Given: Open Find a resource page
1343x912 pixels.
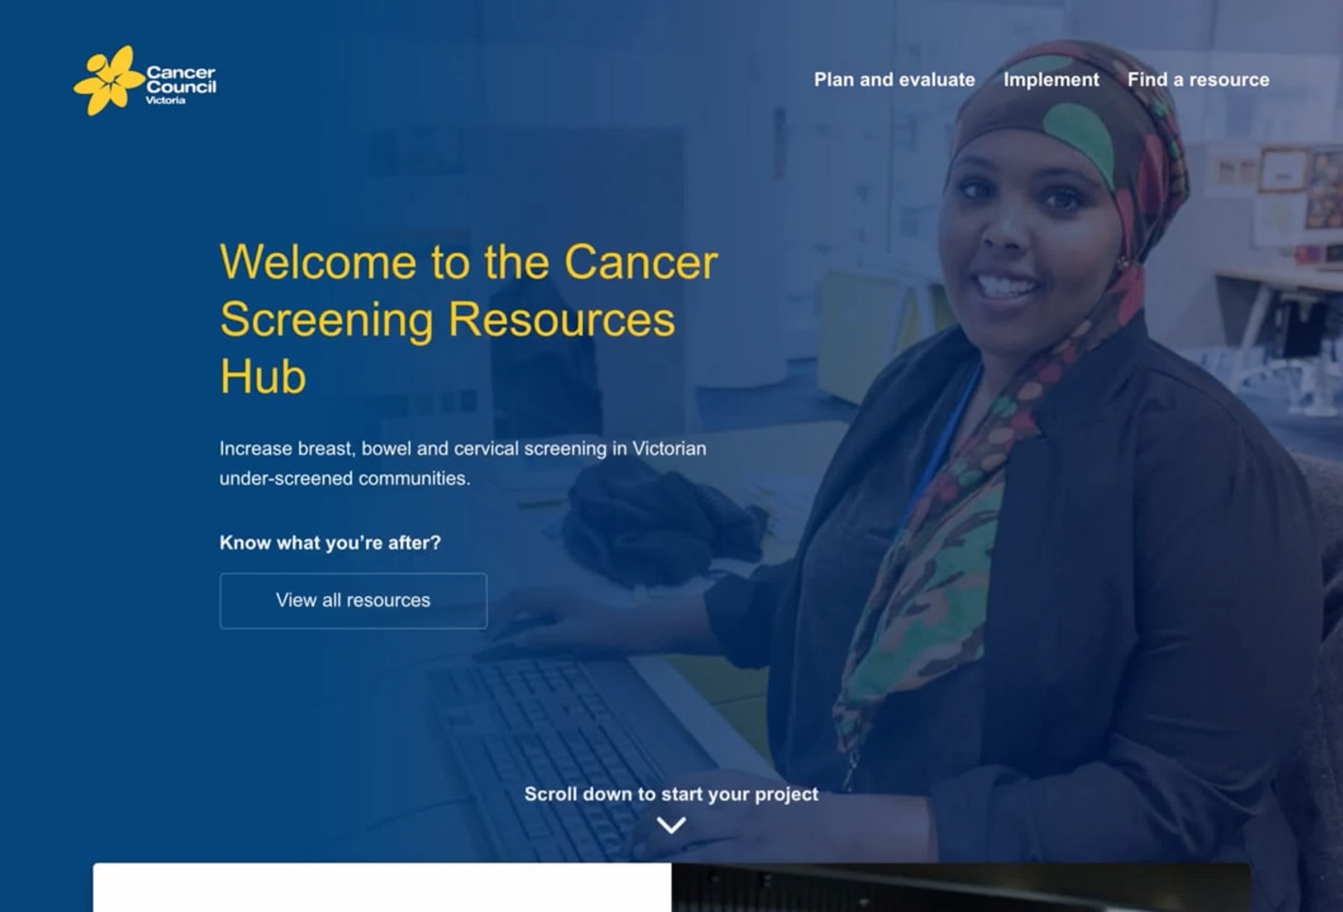Looking at the screenshot, I should 1198,80.
